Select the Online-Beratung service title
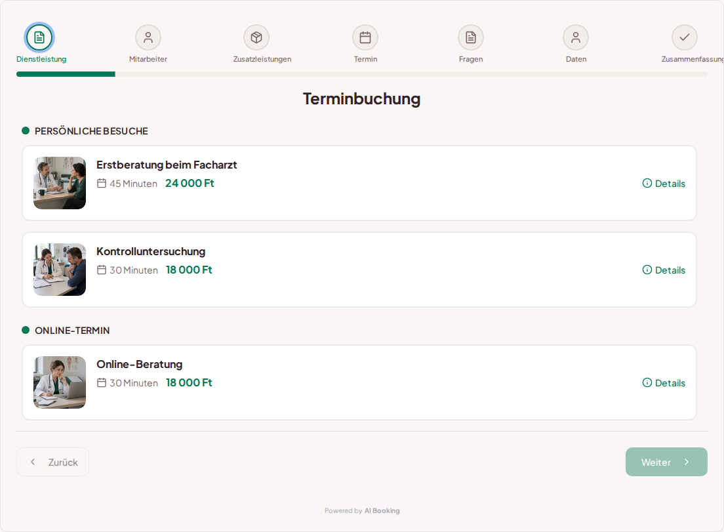The width and height of the screenshot is (724, 532). tap(140, 364)
